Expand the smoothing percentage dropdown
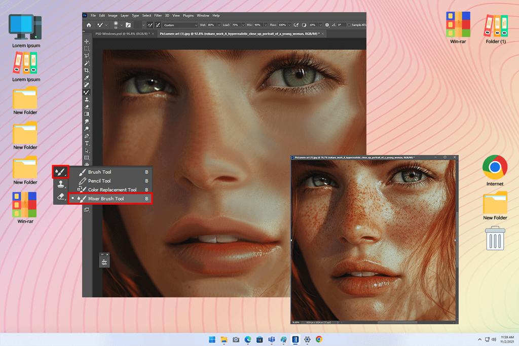 point(320,25)
